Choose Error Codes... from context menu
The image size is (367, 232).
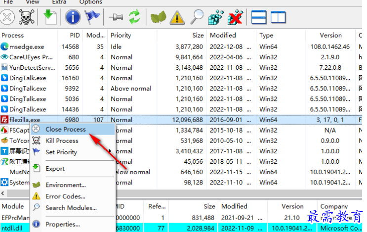(73, 196)
